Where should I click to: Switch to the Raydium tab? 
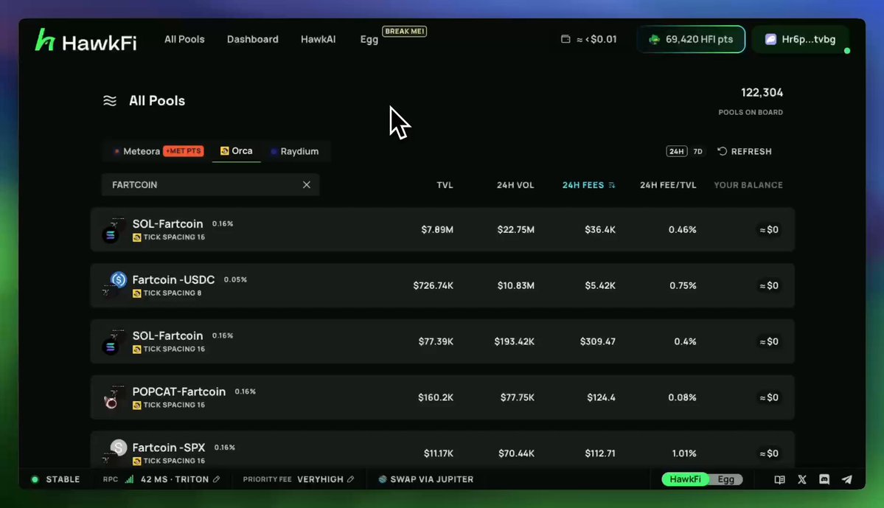(x=295, y=151)
